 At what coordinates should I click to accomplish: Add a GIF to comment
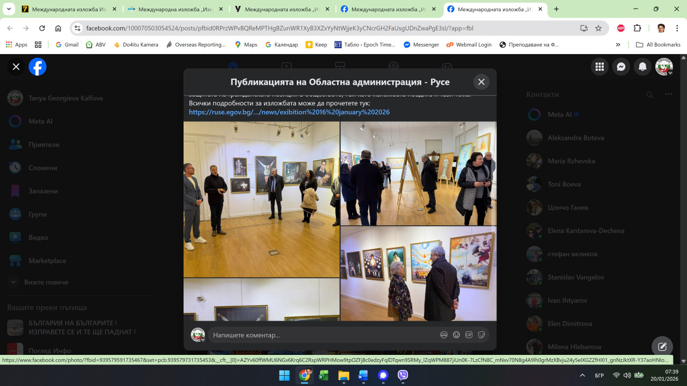coord(469,335)
